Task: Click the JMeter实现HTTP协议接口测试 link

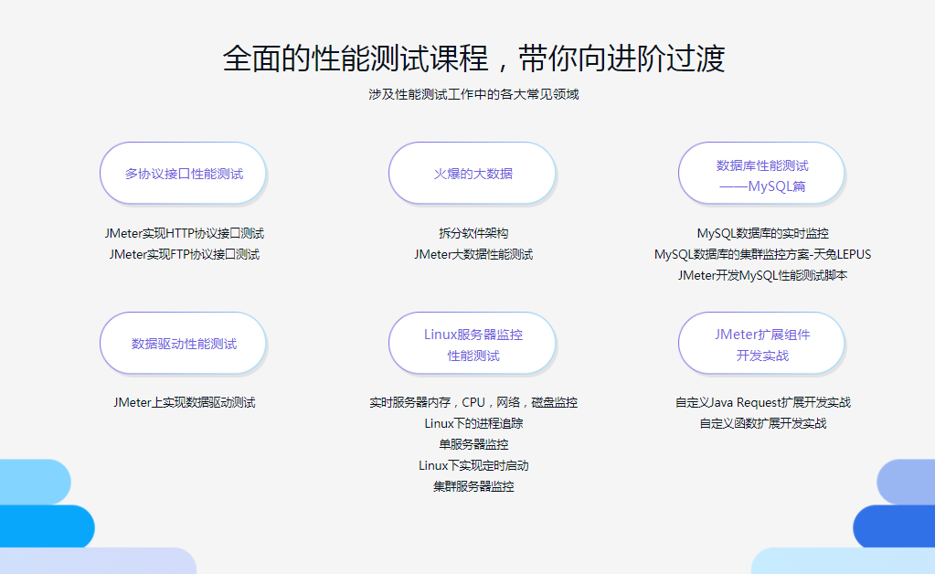Action: [183, 233]
